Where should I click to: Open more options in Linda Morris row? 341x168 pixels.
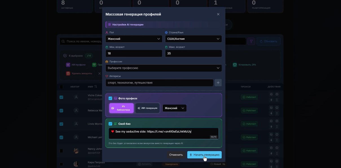(277, 127)
